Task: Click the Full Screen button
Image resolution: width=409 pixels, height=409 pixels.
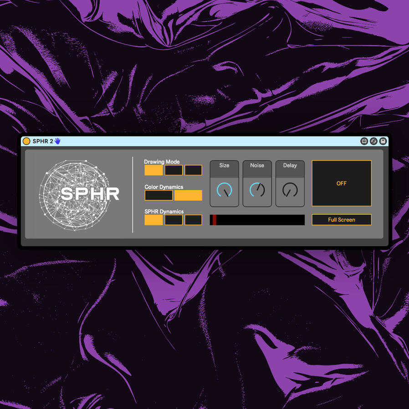Action: tap(342, 220)
